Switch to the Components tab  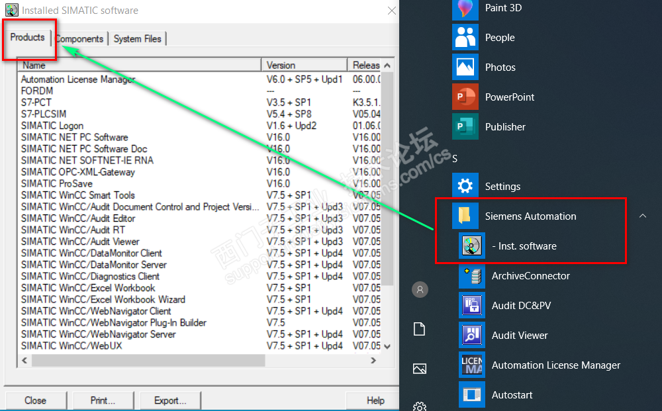(x=79, y=39)
